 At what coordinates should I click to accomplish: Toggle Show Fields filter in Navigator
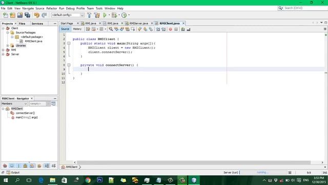pos(12,166)
